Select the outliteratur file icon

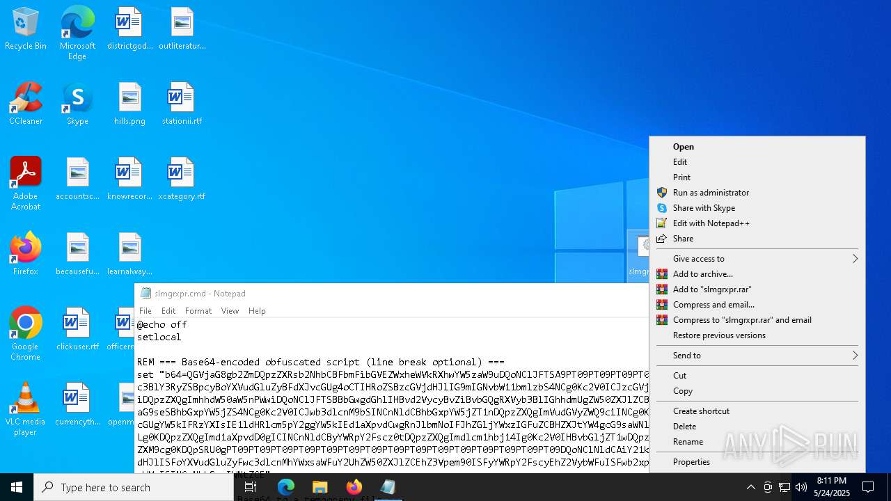tap(182, 29)
